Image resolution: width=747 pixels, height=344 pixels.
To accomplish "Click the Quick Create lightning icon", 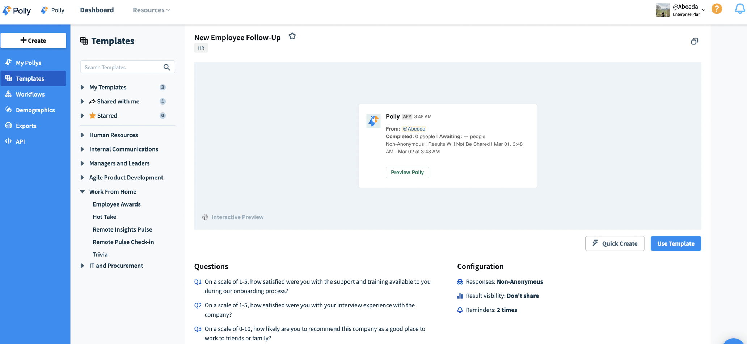I will click(595, 243).
